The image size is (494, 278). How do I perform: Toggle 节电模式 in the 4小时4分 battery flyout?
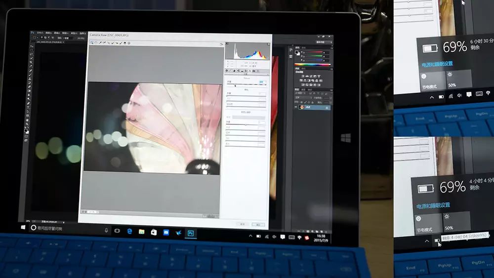428,224
